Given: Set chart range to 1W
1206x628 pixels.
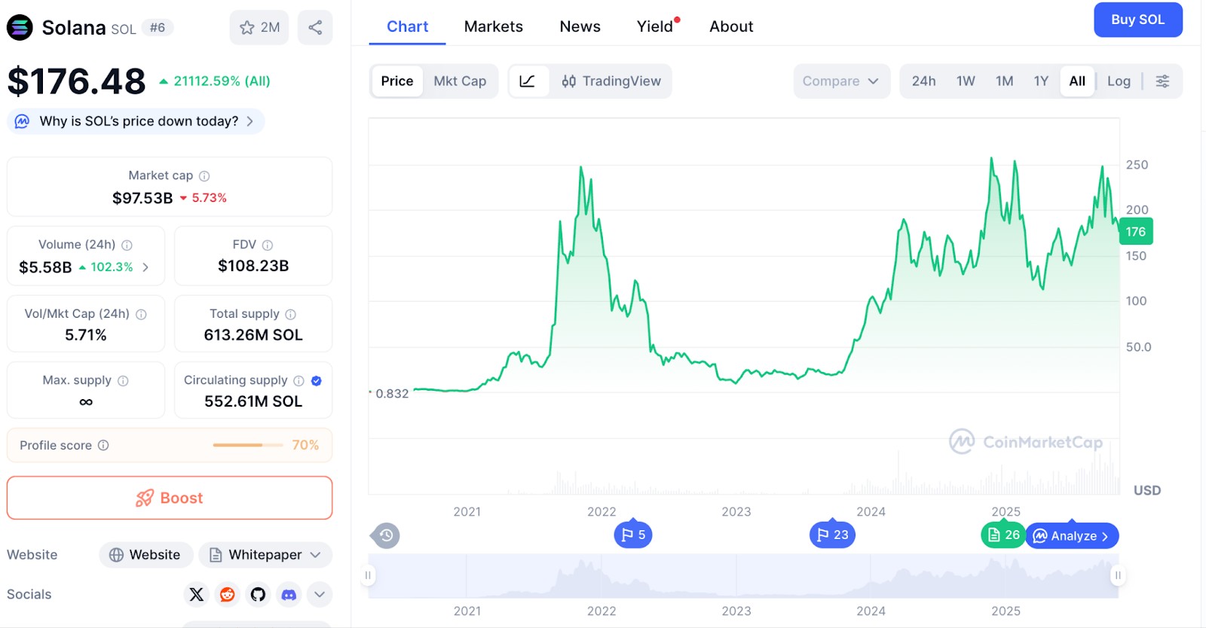Looking at the screenshot, I should (x=966, y=81).
